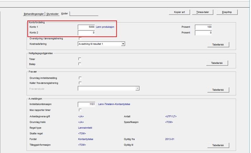Click Tabellarisk in Kontofordeling section
The width and height of the screenshot is (251, 153).
click(x=218, y=45)
